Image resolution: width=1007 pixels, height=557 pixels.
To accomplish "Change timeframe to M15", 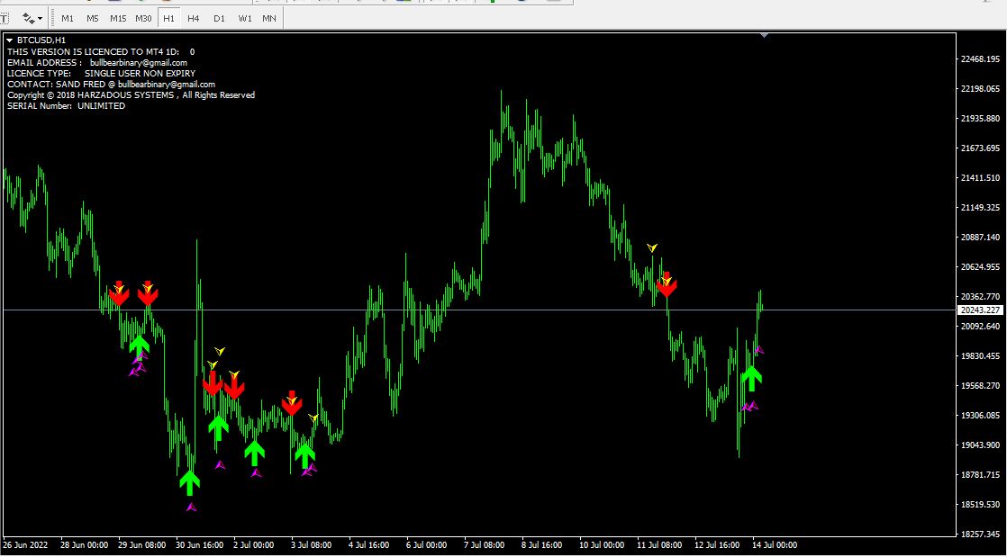I will [118, 18].
